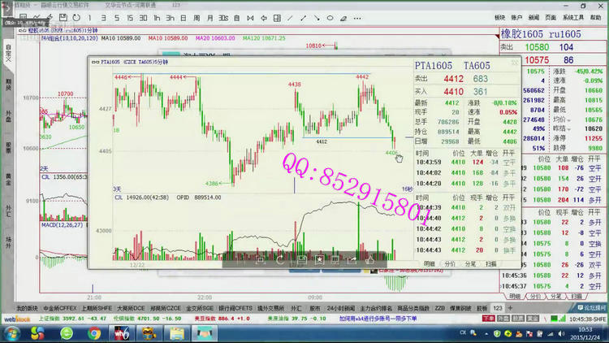The image size is (609, 343).
Task: Click the rotate icon on overlay bar
Action: click(x=280, y=260)
